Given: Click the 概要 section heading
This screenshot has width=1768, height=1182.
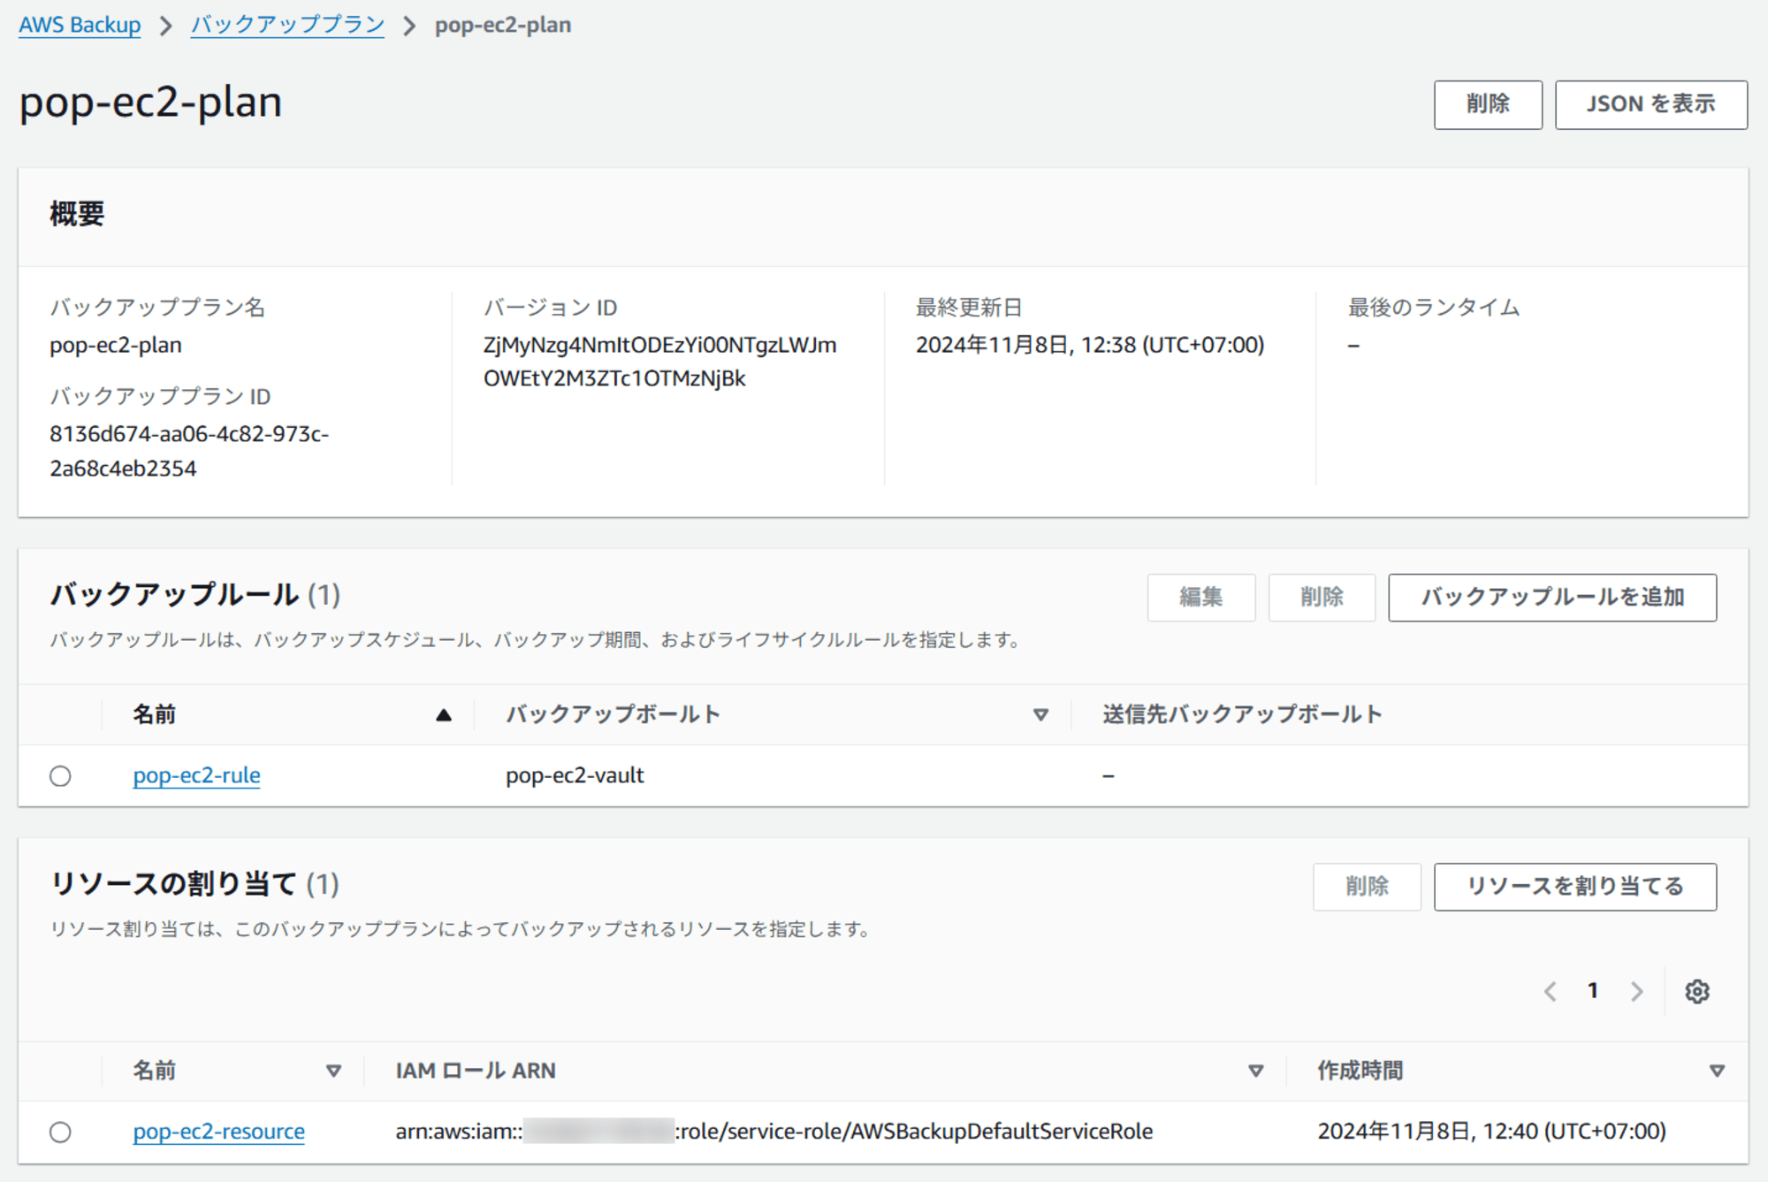Looking at the screenshot, I should (x=77, y=214).
